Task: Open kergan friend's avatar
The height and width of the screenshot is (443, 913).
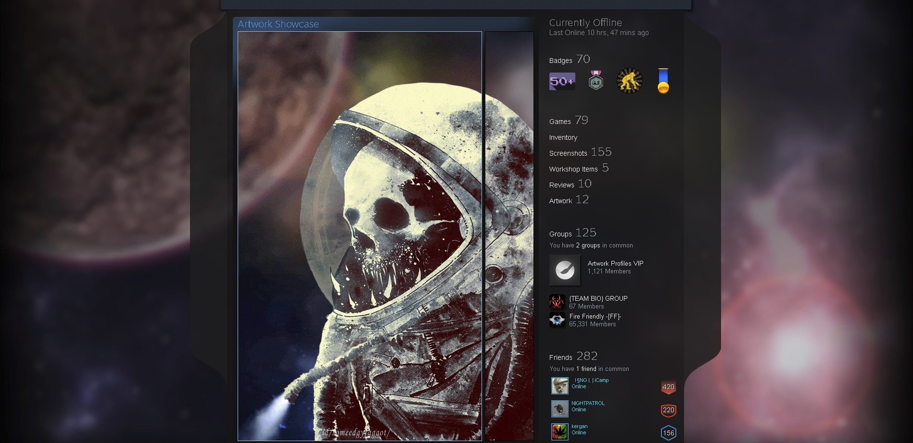Action: [x=560, y=432]
